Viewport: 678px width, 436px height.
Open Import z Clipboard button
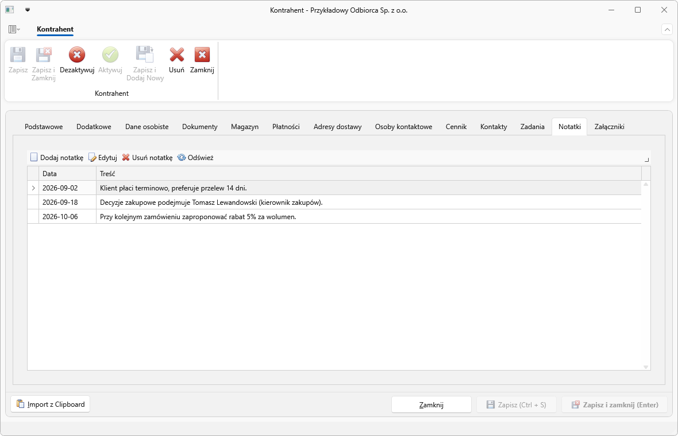pyautogui.click(x=50, y=404)
